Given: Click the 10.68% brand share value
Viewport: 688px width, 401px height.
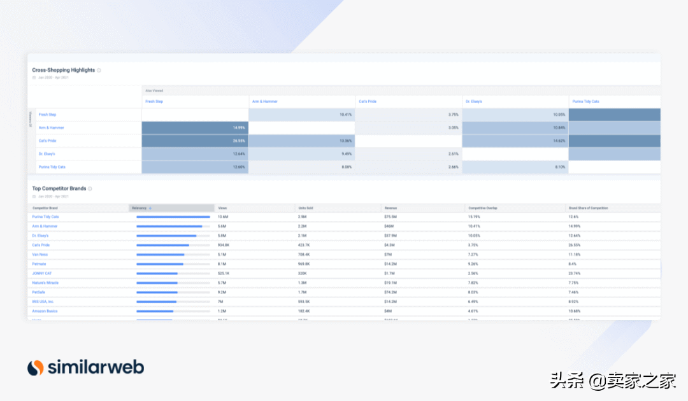Looking at the screenshot, I should point(575,311).
